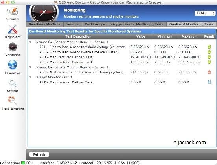Sort by Test Description column header
Viewport: 217px width, 165px height.
point(78,36)
